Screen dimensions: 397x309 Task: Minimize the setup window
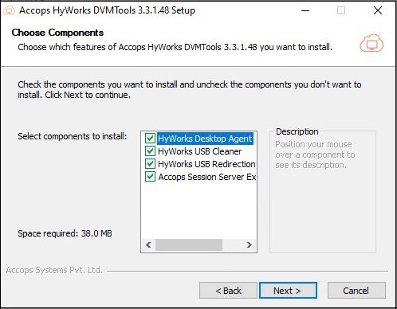305,10
